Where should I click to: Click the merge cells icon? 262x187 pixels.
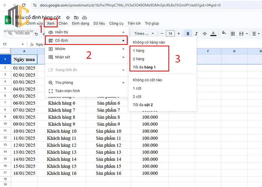click(241, 34)
